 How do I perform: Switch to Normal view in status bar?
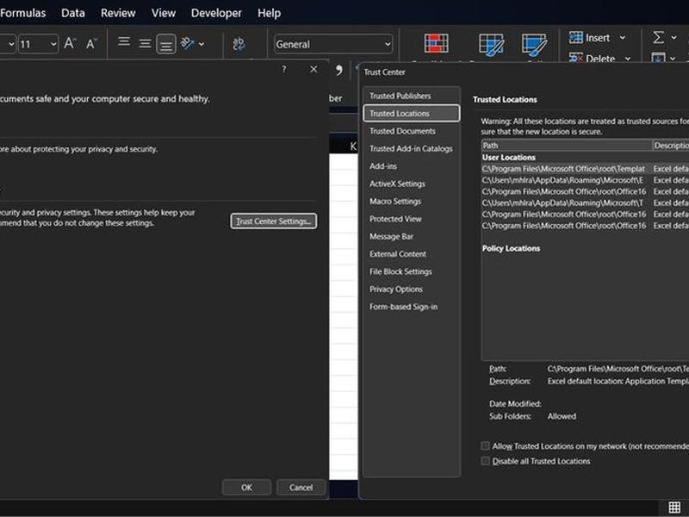674,507
